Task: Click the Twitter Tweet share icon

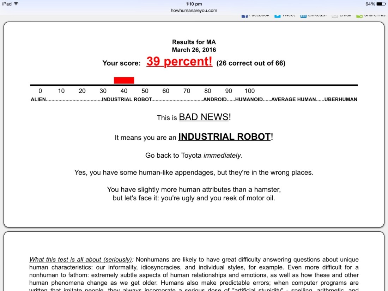Action: (x=278, y=16)
